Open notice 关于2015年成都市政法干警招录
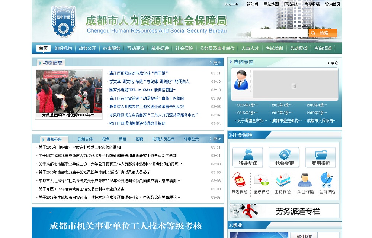 [x=94, y=172]
